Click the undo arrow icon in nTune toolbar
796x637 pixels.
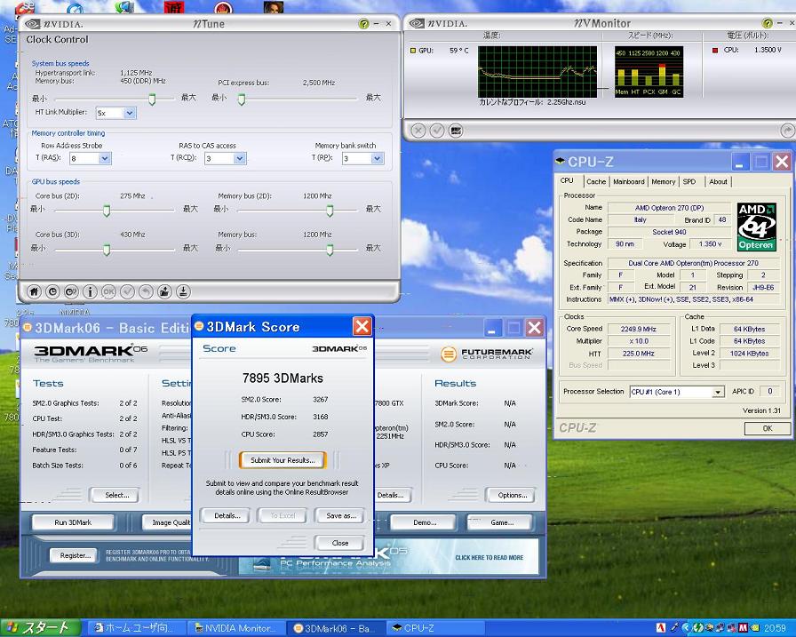146,291
